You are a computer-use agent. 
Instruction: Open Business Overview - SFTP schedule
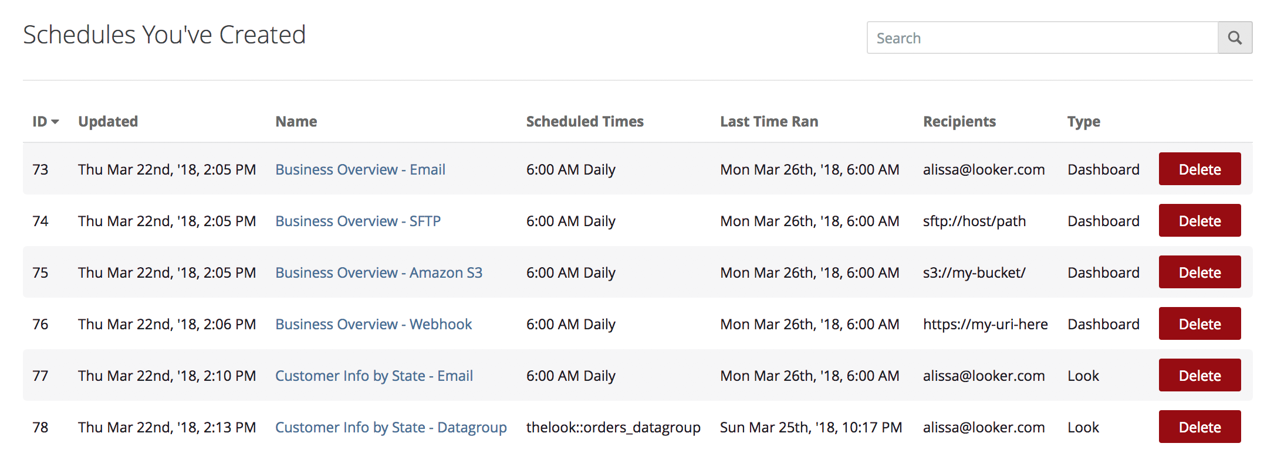pyautogui.click(x=358, y=221)
